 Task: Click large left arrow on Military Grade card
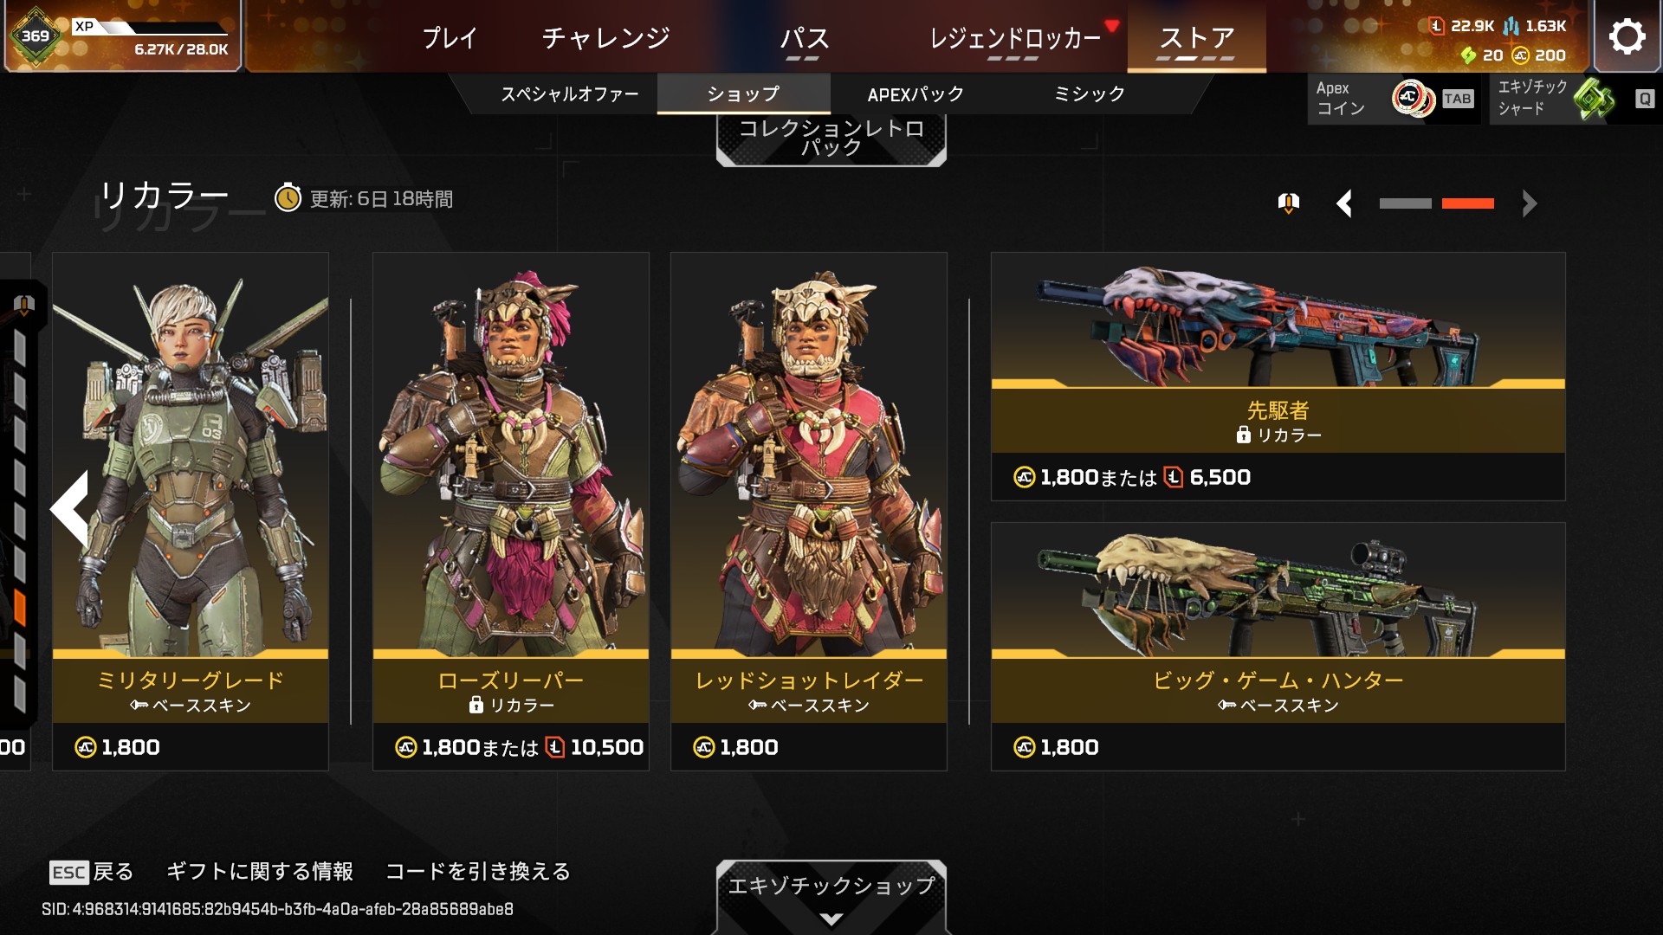click(71, 509)
